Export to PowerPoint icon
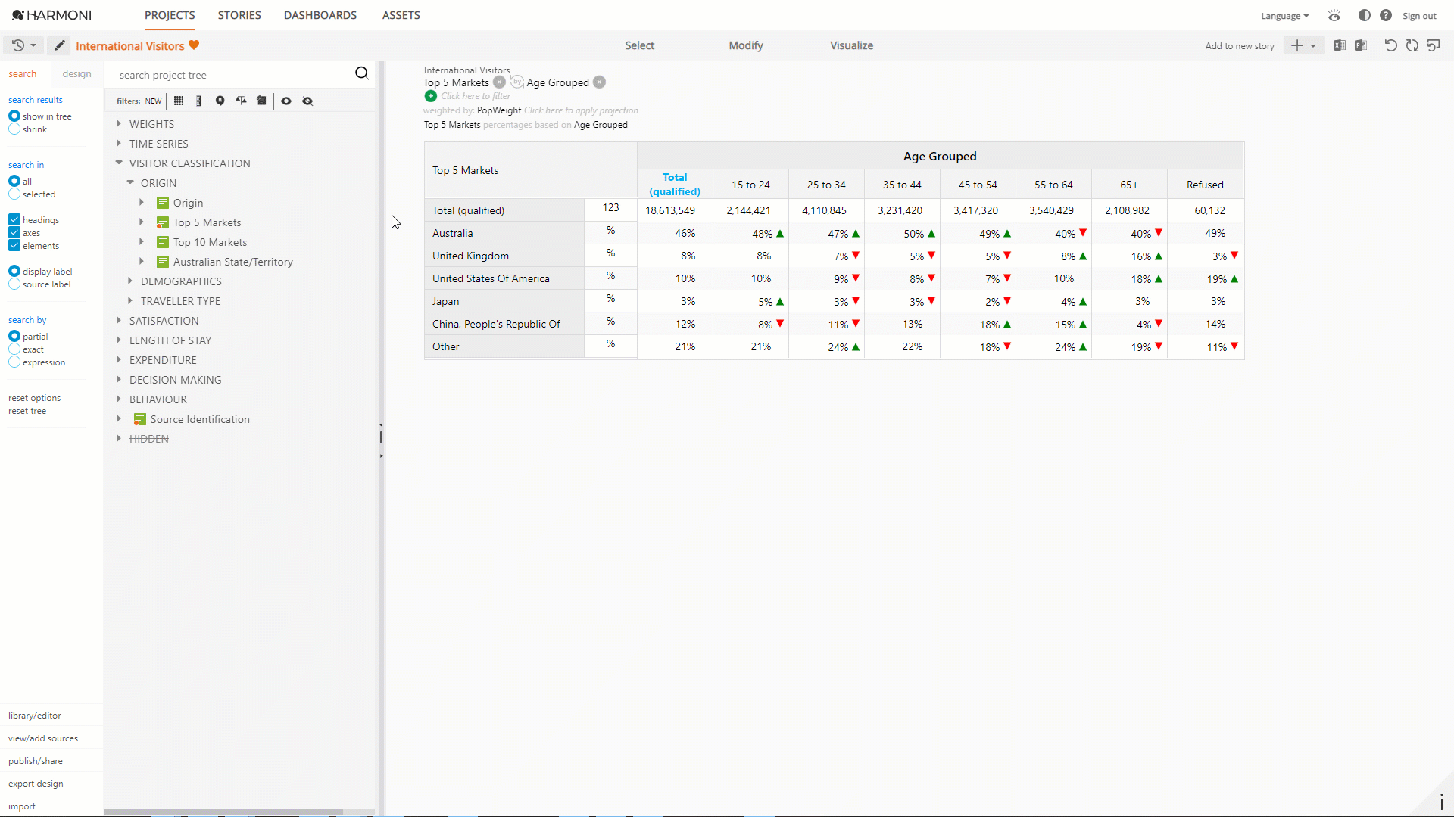The image size is (1454, 817). (1361, 45)
